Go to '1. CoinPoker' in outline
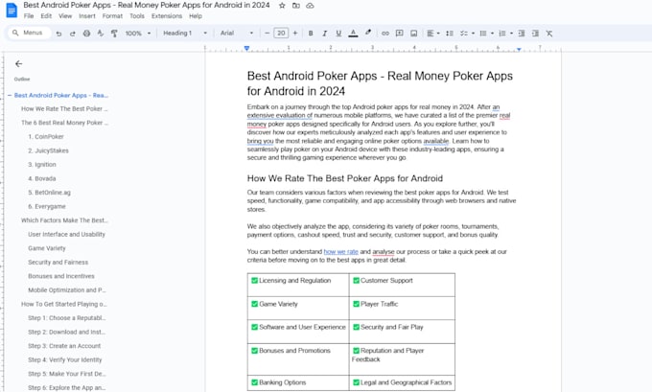The width and height of the screenshot is (652, 392). [46, 137]
